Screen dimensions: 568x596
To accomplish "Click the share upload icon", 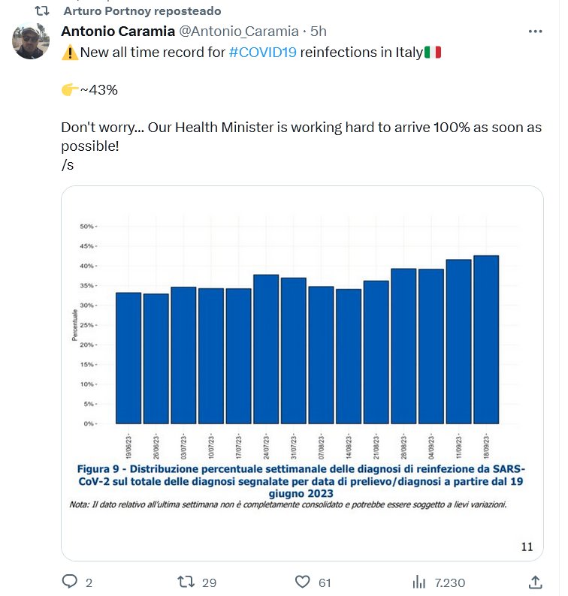I will 535,582.
